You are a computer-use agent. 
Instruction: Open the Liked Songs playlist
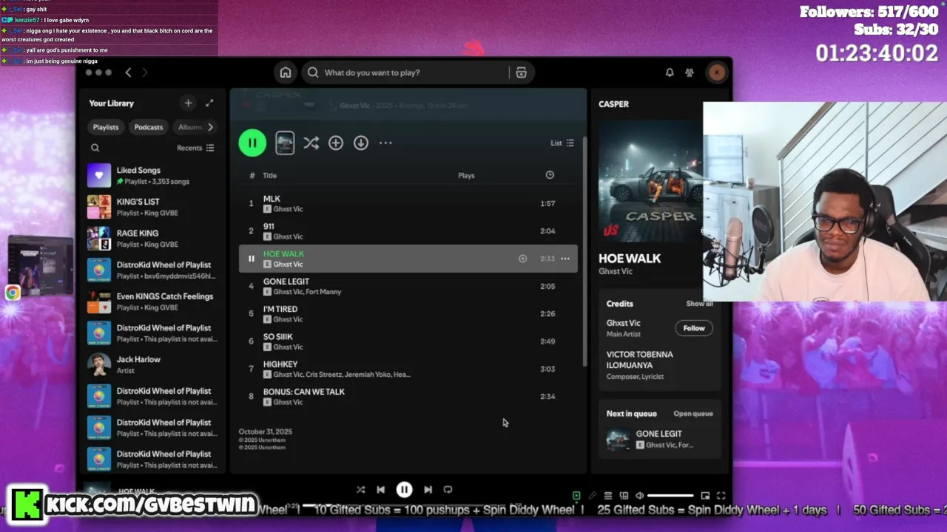(x=153, y=175)
